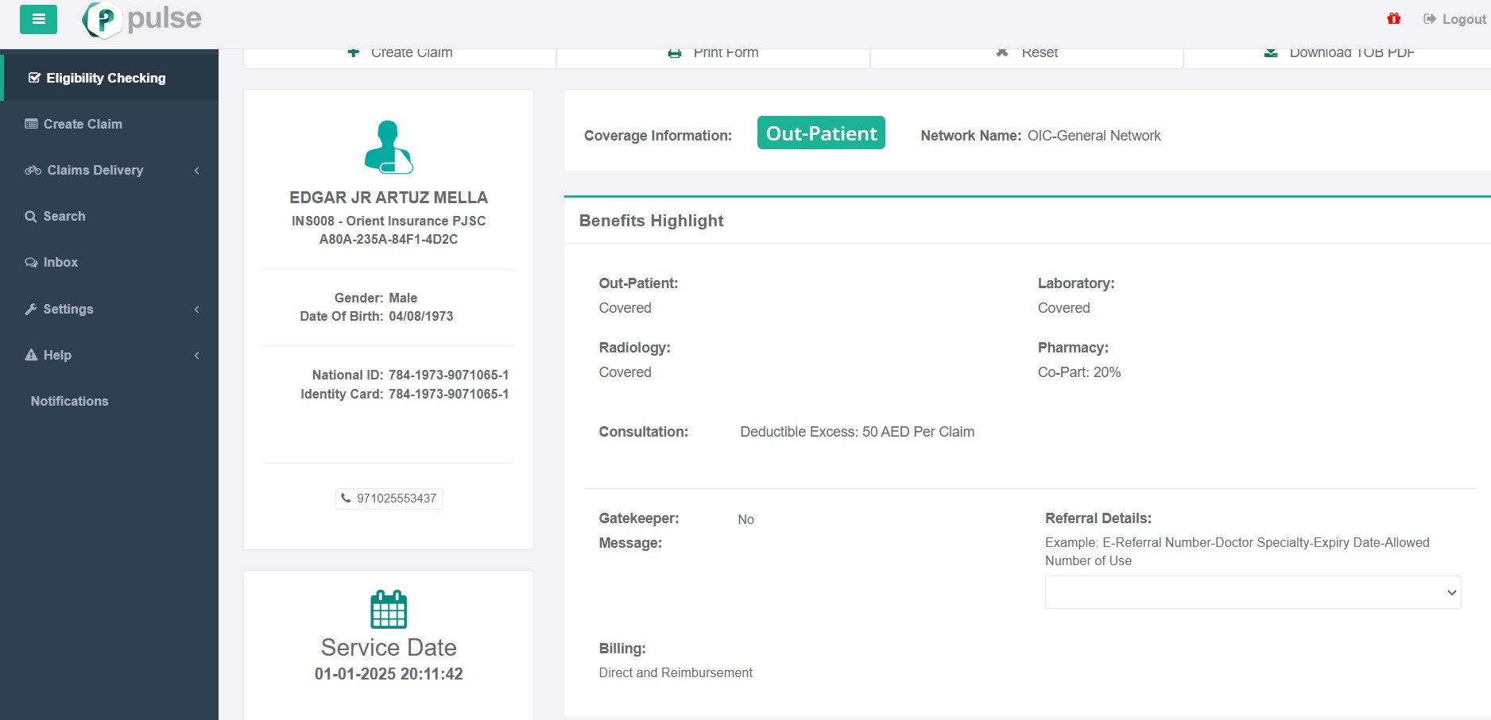Expand the Claims Delivery submenu chevron
The image size is (1491, 720).
[x=196, y=171]
